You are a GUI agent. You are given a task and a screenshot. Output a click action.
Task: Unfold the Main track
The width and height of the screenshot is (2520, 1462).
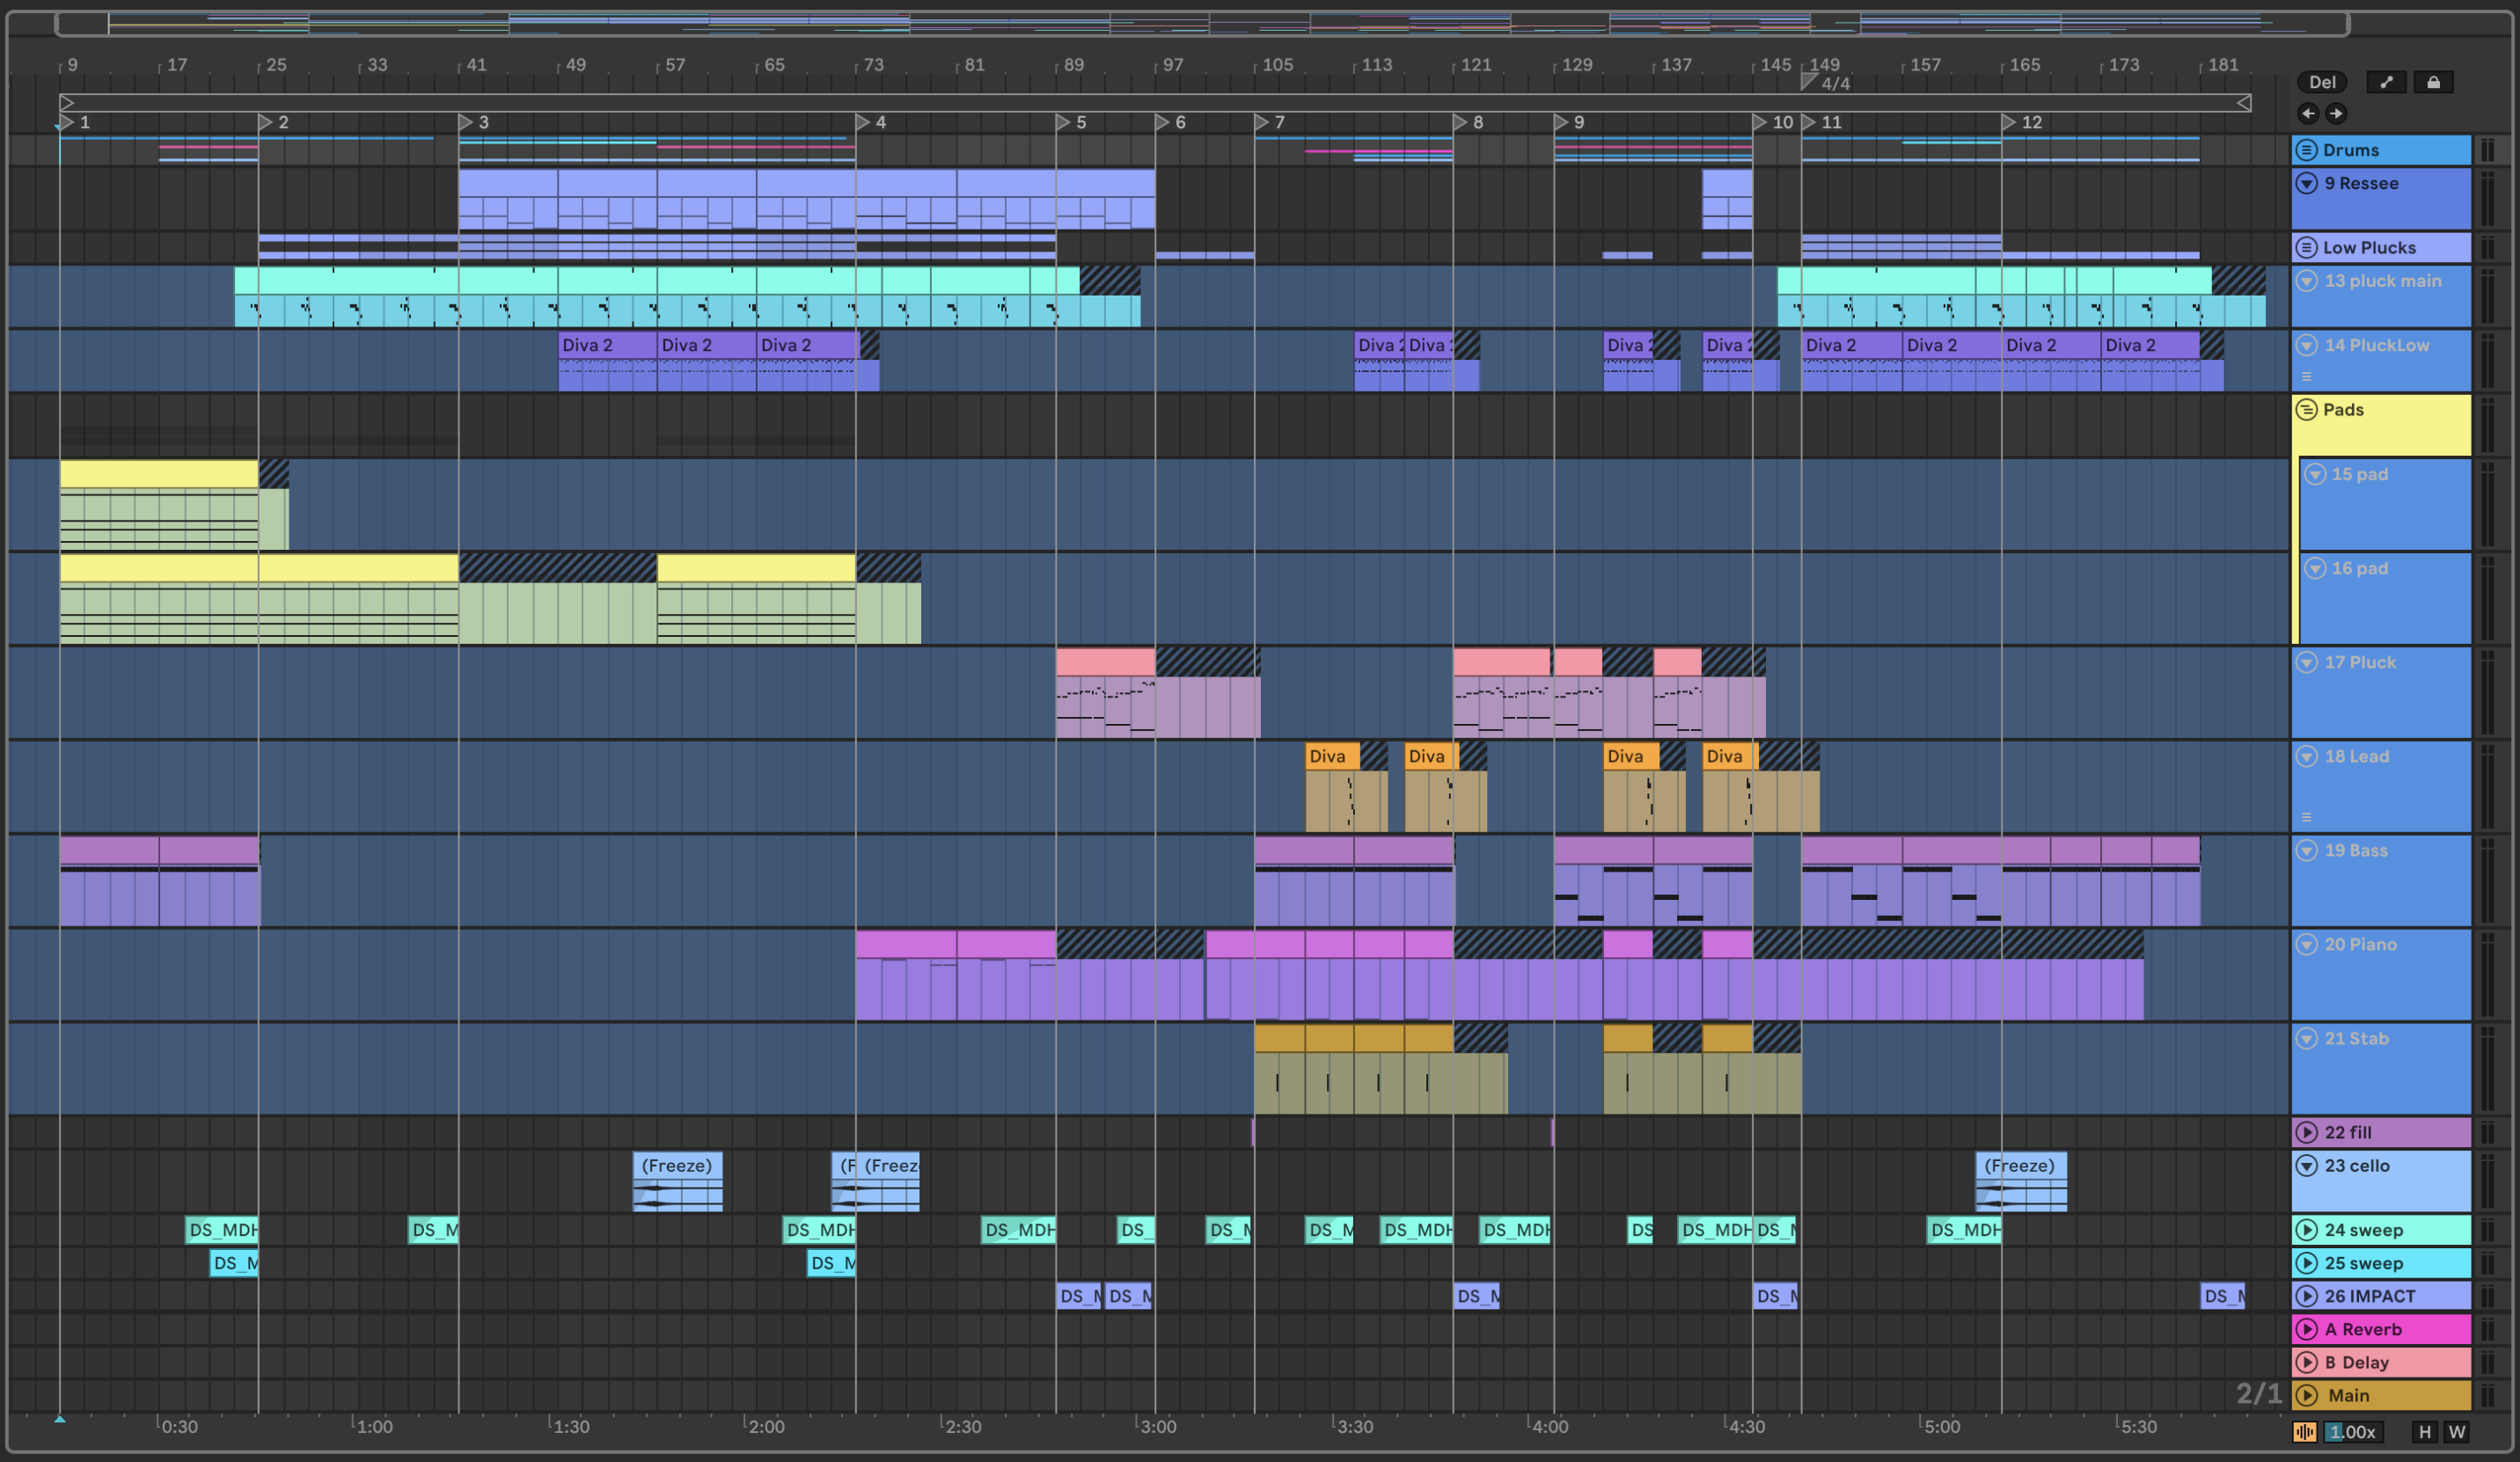pyautogui.click(x=2306, y=1395)
